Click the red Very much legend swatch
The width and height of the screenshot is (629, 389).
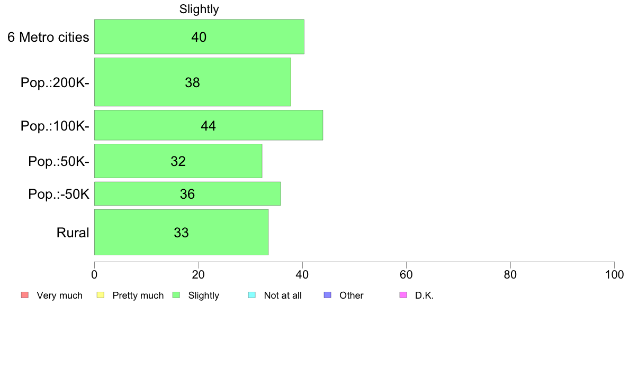[x=25, y=295]
